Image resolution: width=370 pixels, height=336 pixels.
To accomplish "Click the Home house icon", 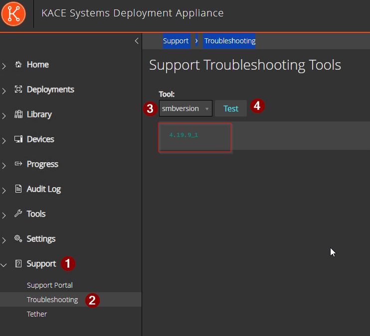I will (x=18, y=64).
